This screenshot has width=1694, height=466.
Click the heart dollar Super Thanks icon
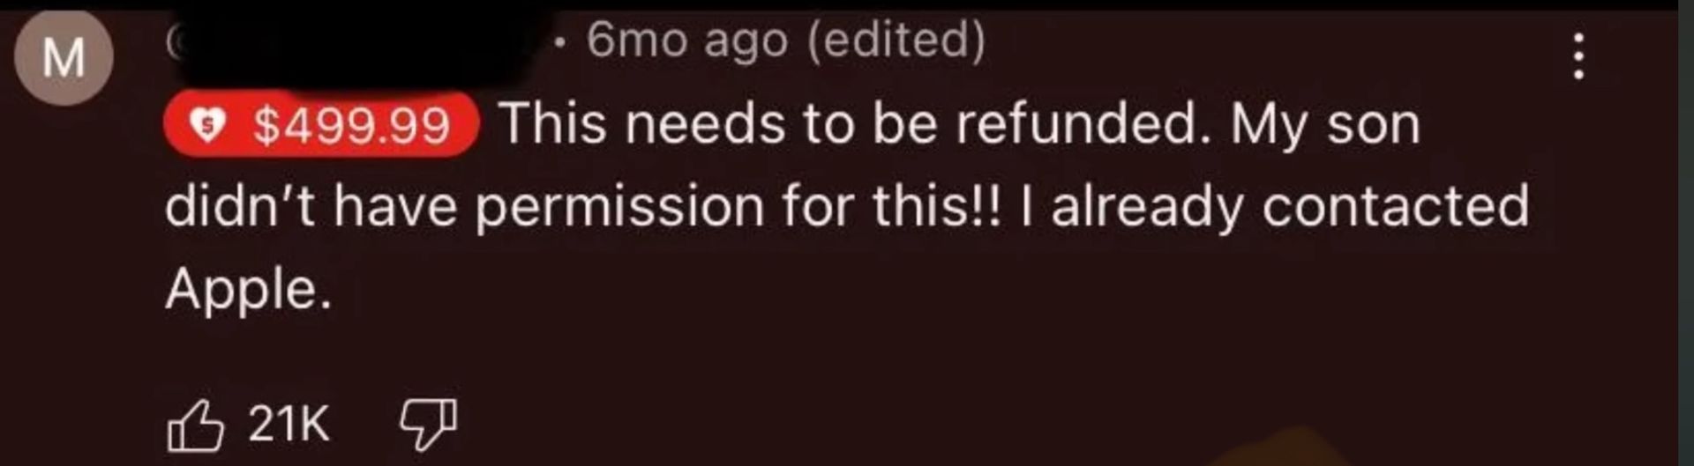coord(207,126)
